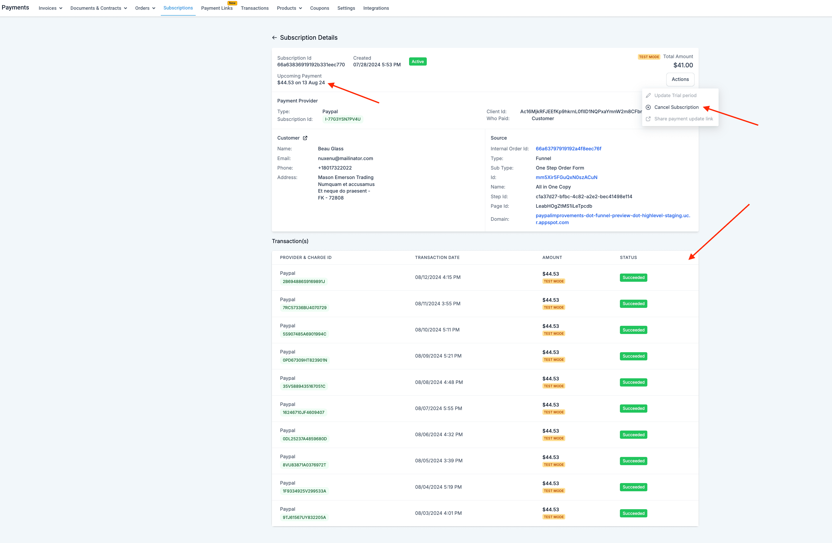Screen dimensions: 832x543
Task: Click charge ID 0PD67309HT823901N
Action: coord(305,360)
